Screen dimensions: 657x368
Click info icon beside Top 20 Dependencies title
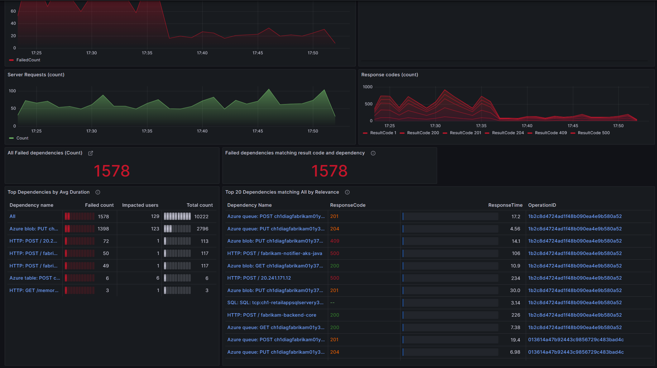pyautogui.click(x=347, y=192)
